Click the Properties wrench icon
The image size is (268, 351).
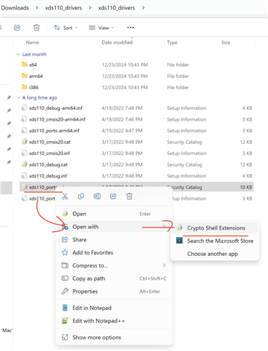click(x=65, y=291)
